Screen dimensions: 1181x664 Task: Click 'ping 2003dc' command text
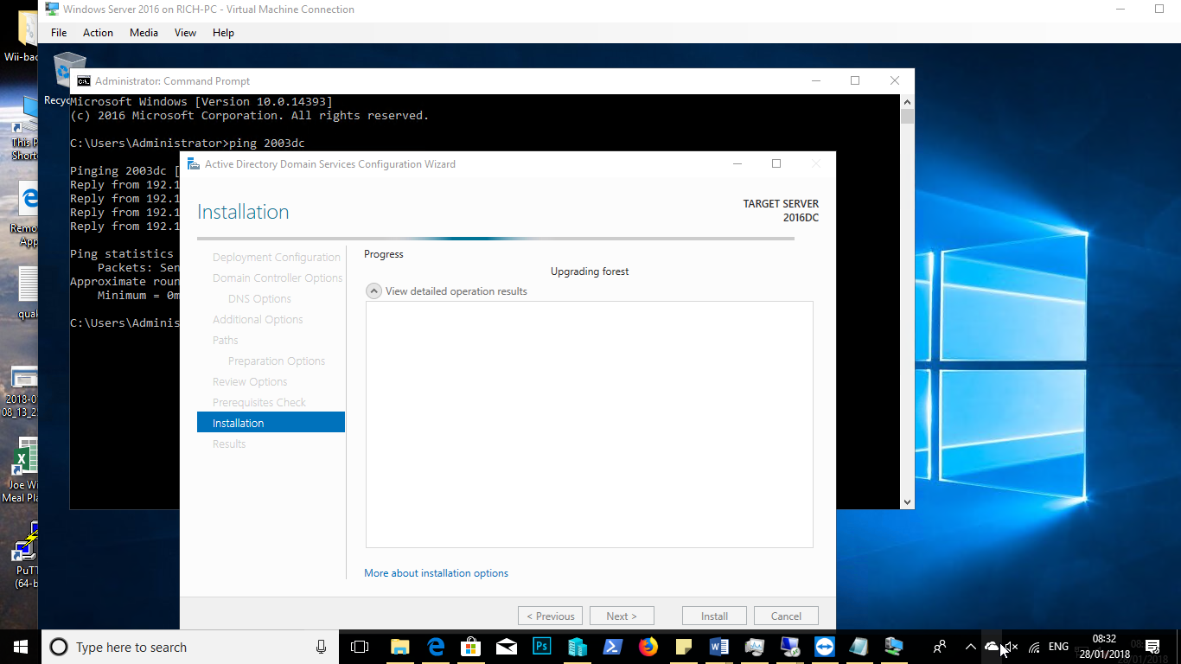tap(267, 144)
